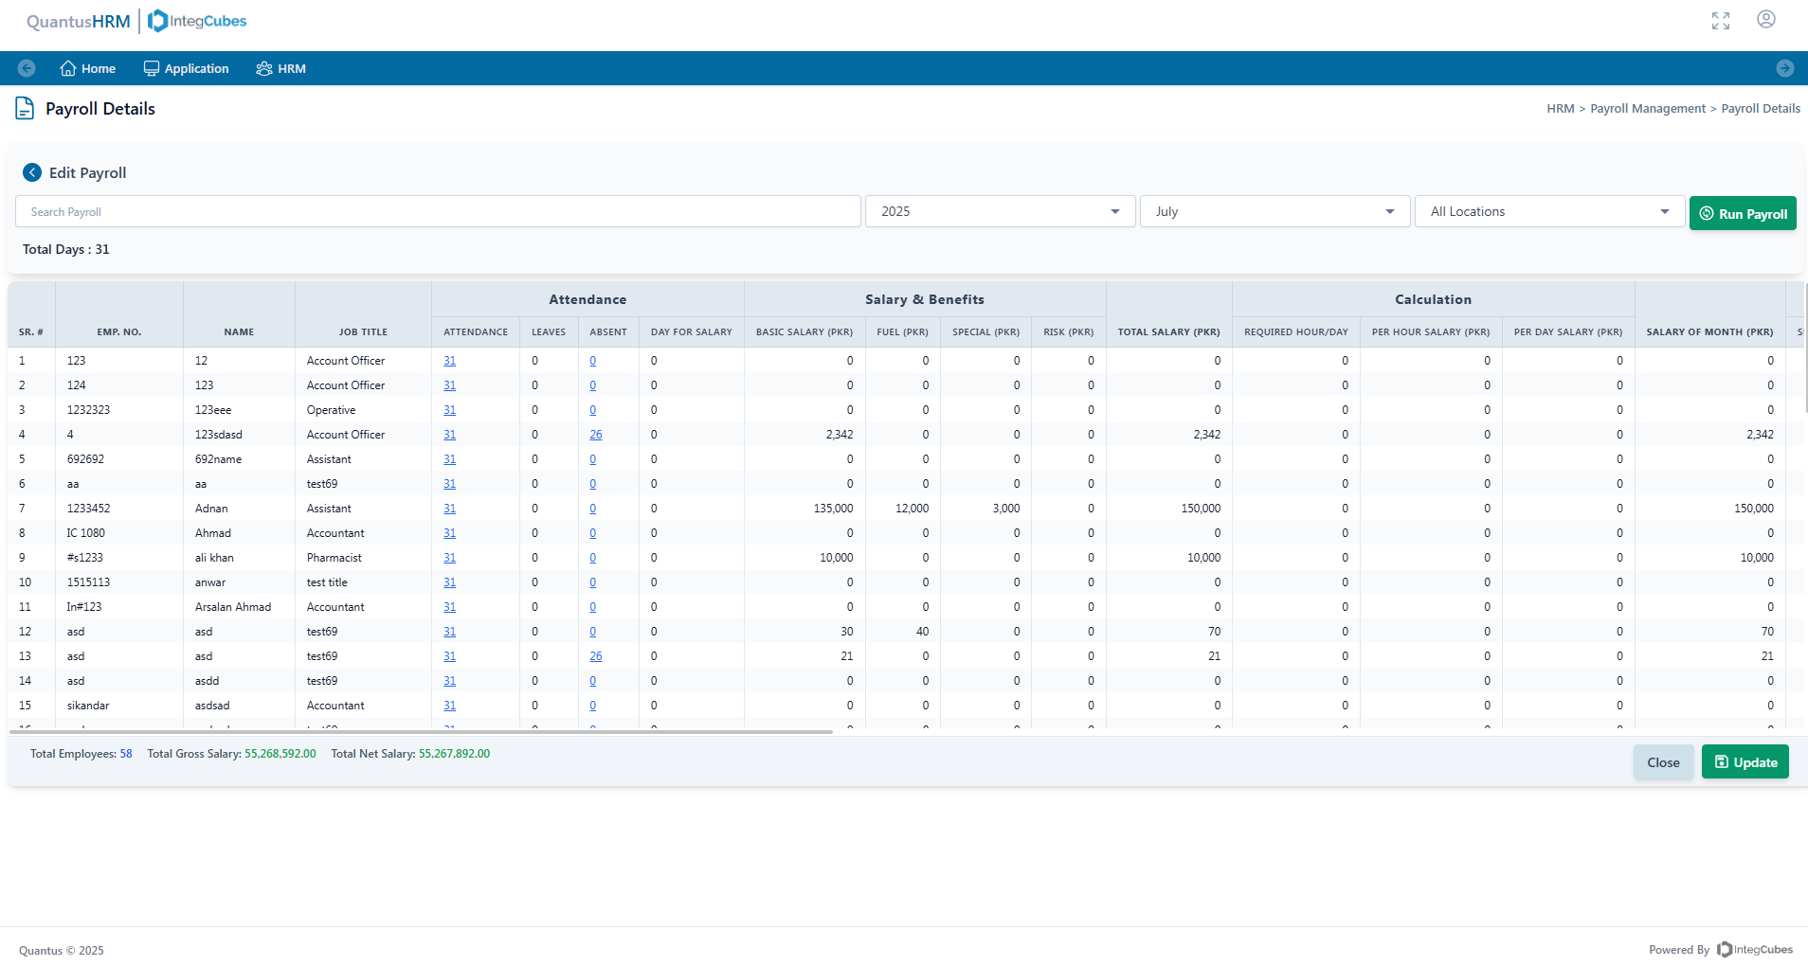Click the Payroll Details document icon

coord(25,109)
